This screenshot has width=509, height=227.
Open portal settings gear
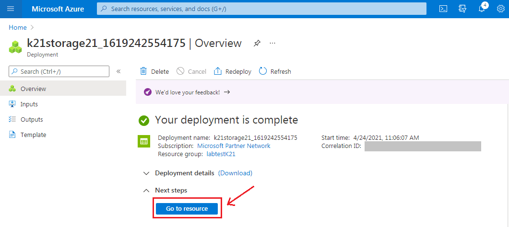coord(501,9)
